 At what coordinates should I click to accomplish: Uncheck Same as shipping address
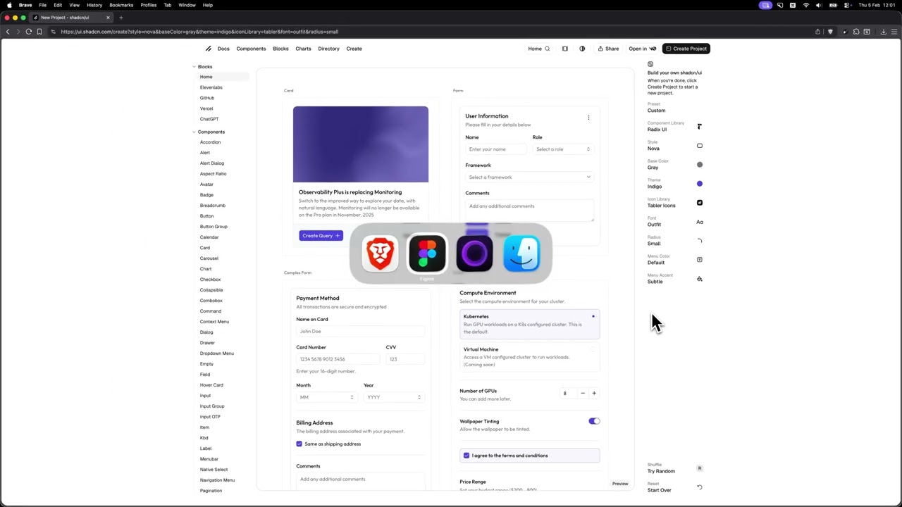pos(299,444)
